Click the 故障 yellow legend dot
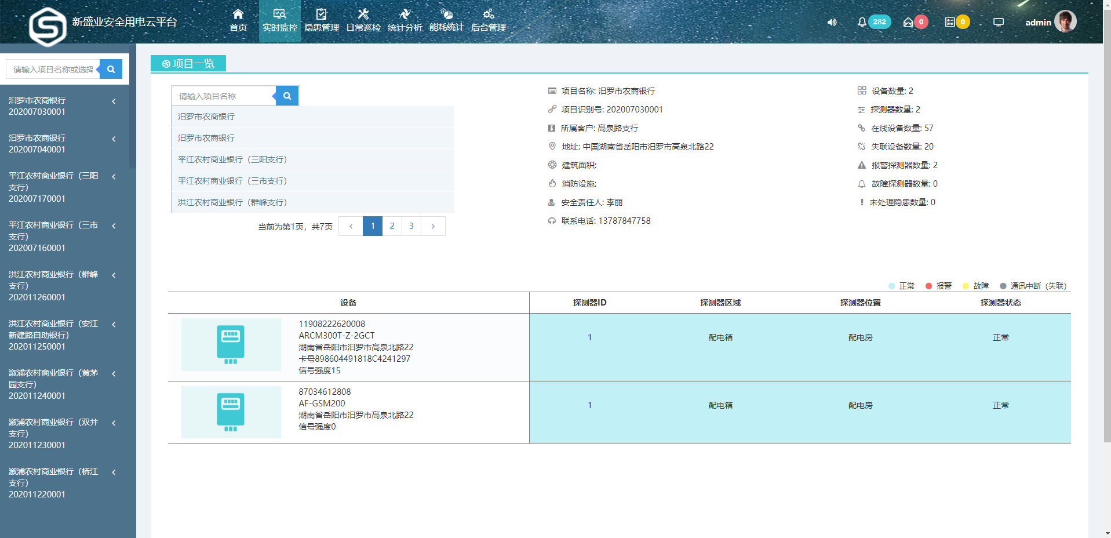This screenshot has width=1111, height=538. tap(966, 286)
